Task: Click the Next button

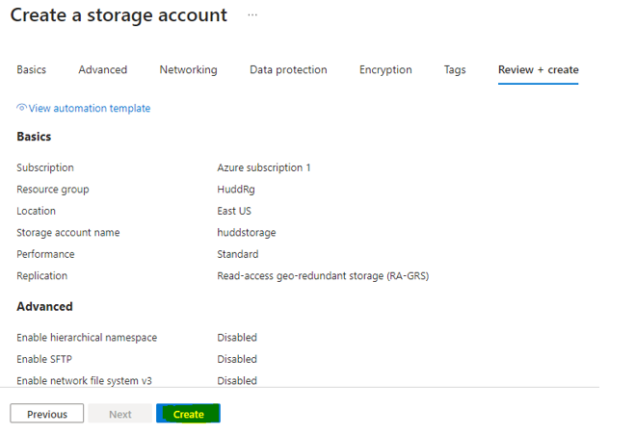Action: [x=119, y=414]
